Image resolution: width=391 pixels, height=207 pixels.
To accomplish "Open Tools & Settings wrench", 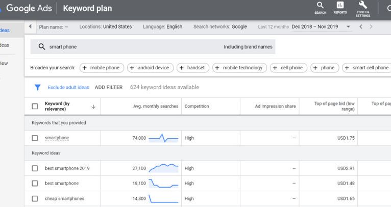I will tap(363, 8).
